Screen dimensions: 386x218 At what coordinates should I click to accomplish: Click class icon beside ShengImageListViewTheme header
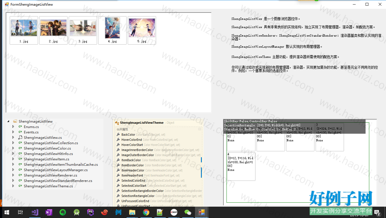coord(117,123)
